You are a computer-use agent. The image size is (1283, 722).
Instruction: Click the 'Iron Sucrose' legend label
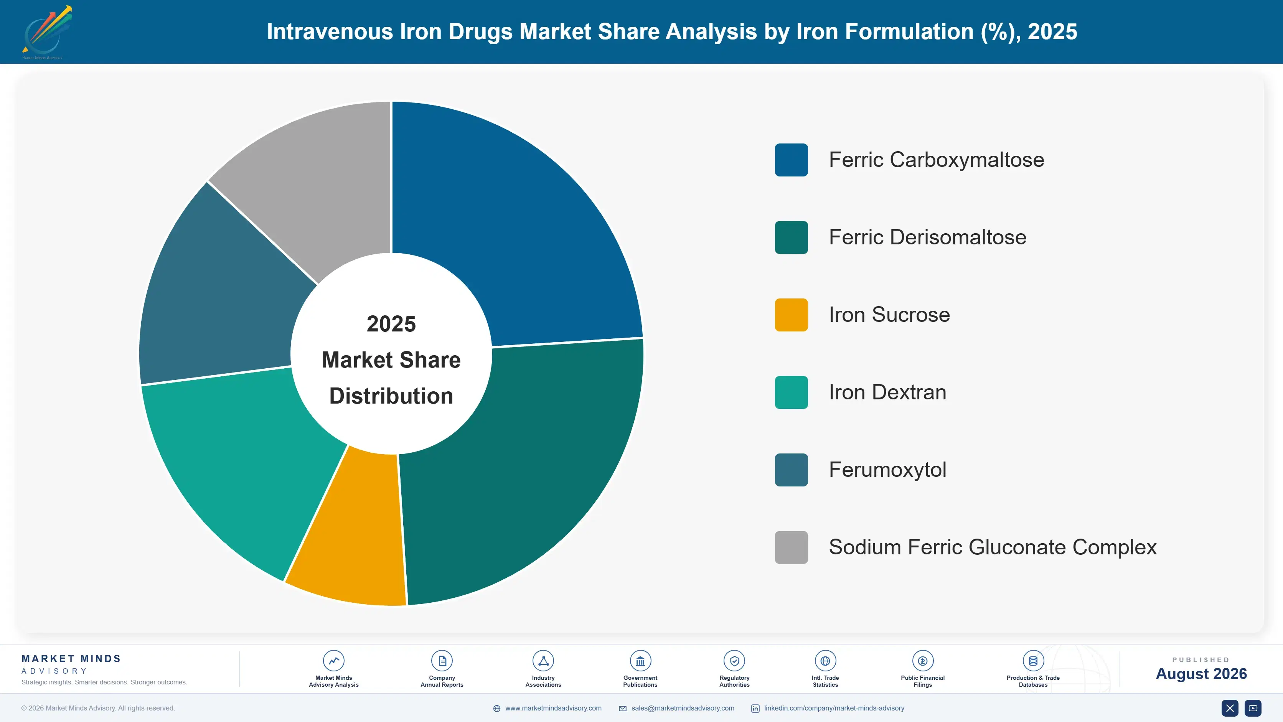pos(889,315)
